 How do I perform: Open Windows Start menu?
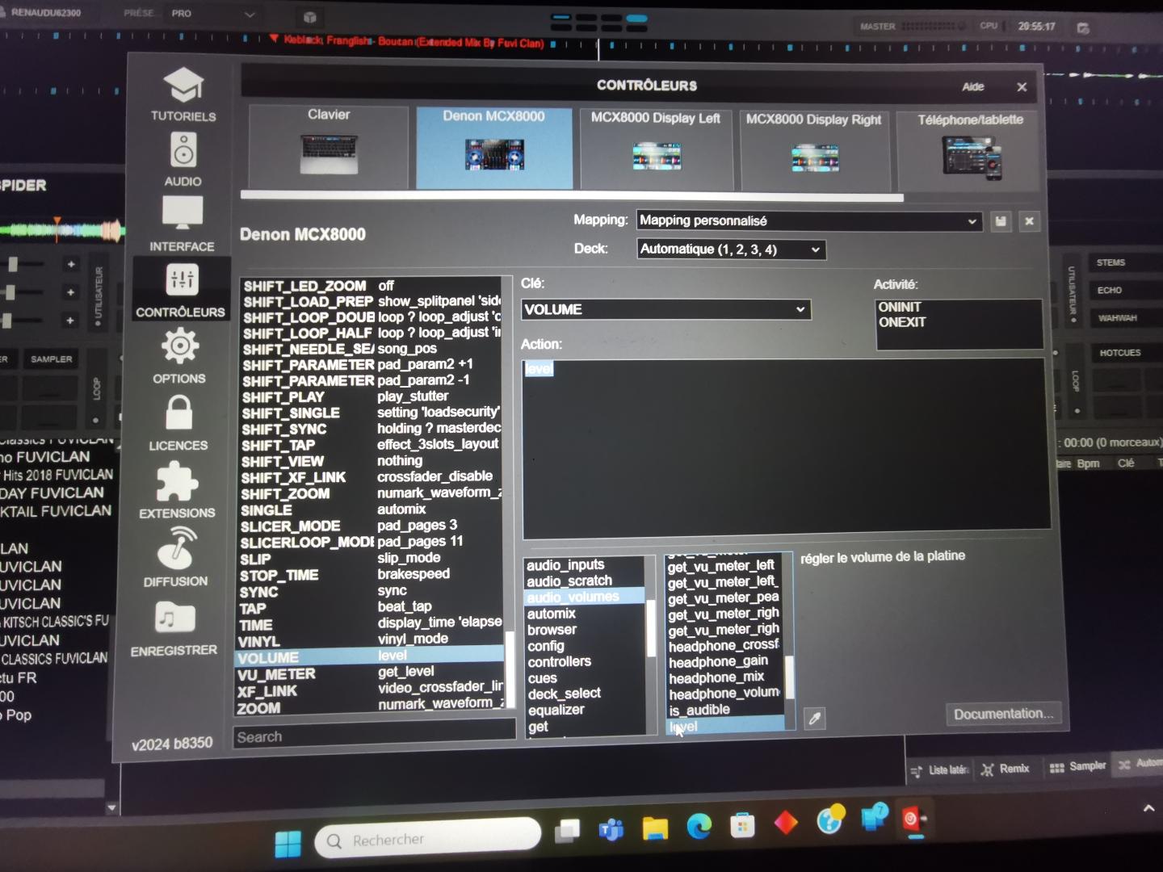point(288,843)
